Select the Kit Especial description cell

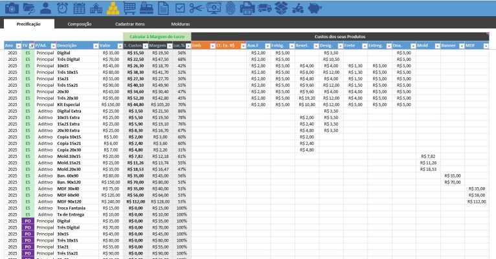pyautogui.click(x=69, y=104)
